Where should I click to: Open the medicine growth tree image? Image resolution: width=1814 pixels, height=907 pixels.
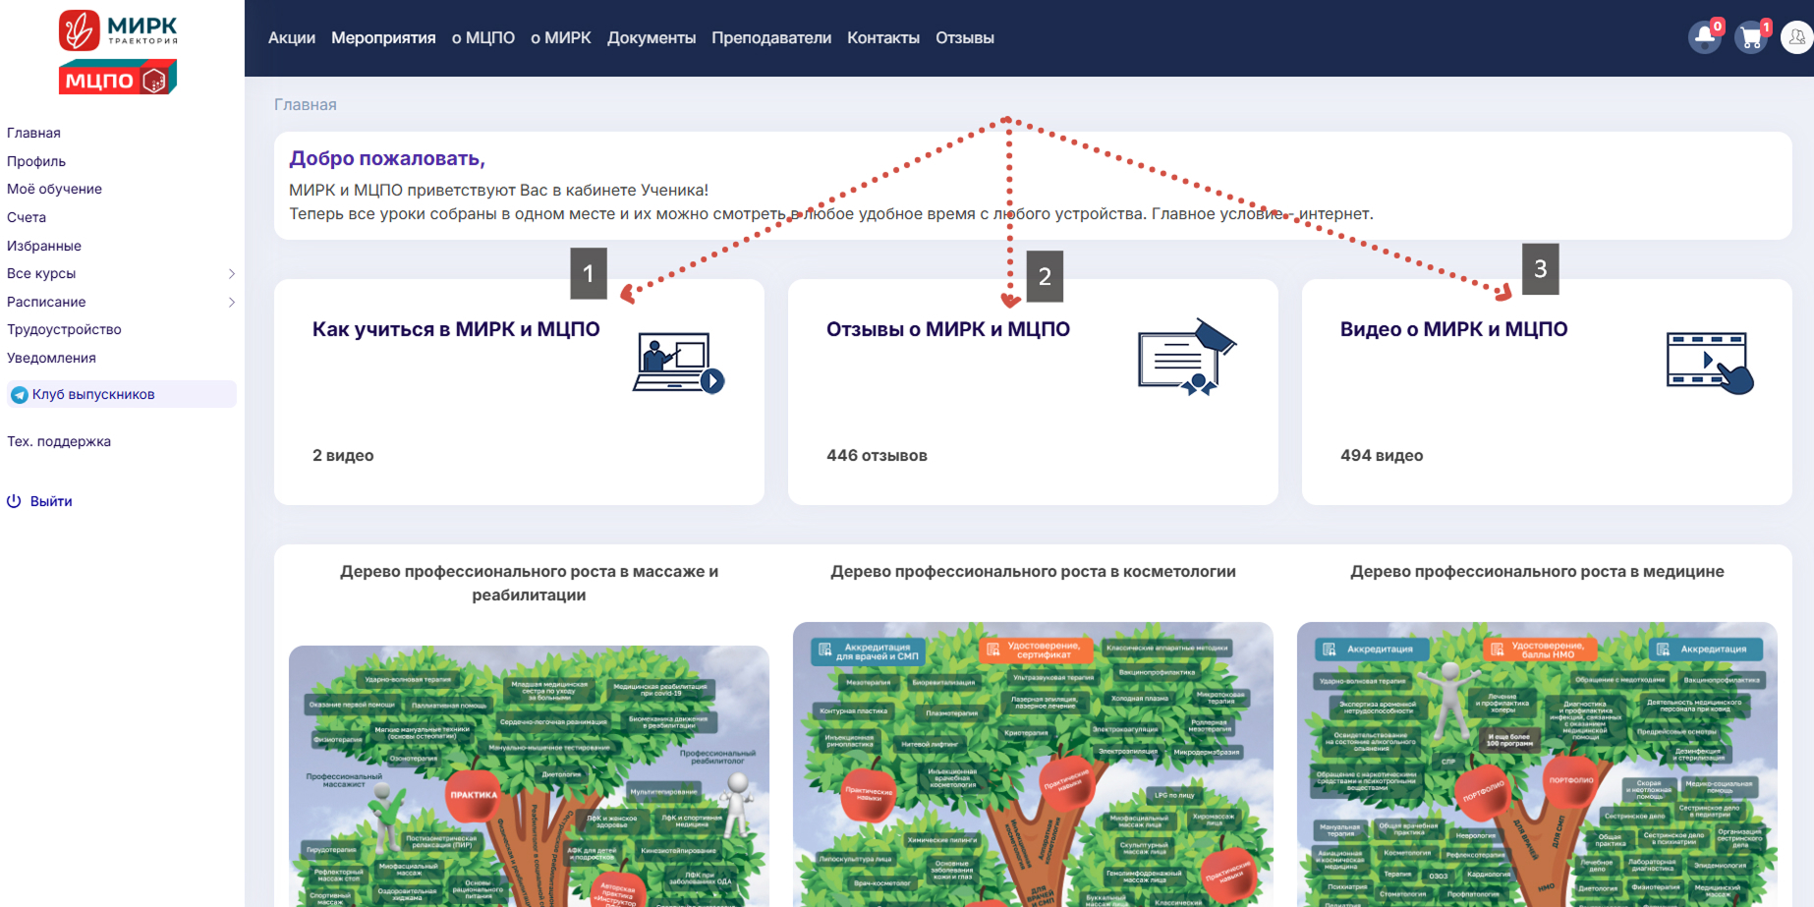[x=1537, y=765]
